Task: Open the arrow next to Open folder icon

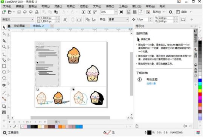Action: click(14, 12)
